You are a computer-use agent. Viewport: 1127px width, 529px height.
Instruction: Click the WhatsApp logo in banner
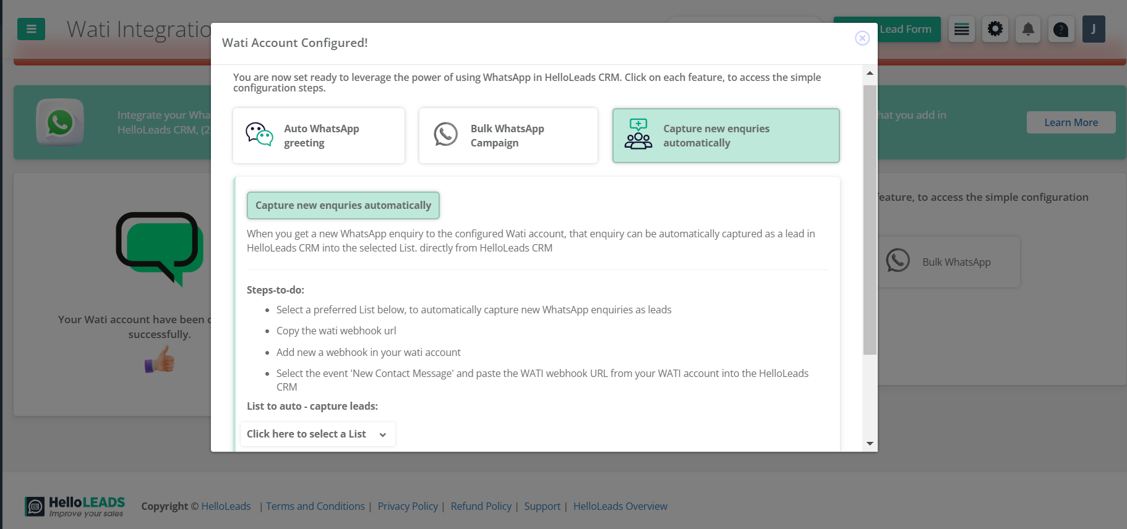pos(60,122)
